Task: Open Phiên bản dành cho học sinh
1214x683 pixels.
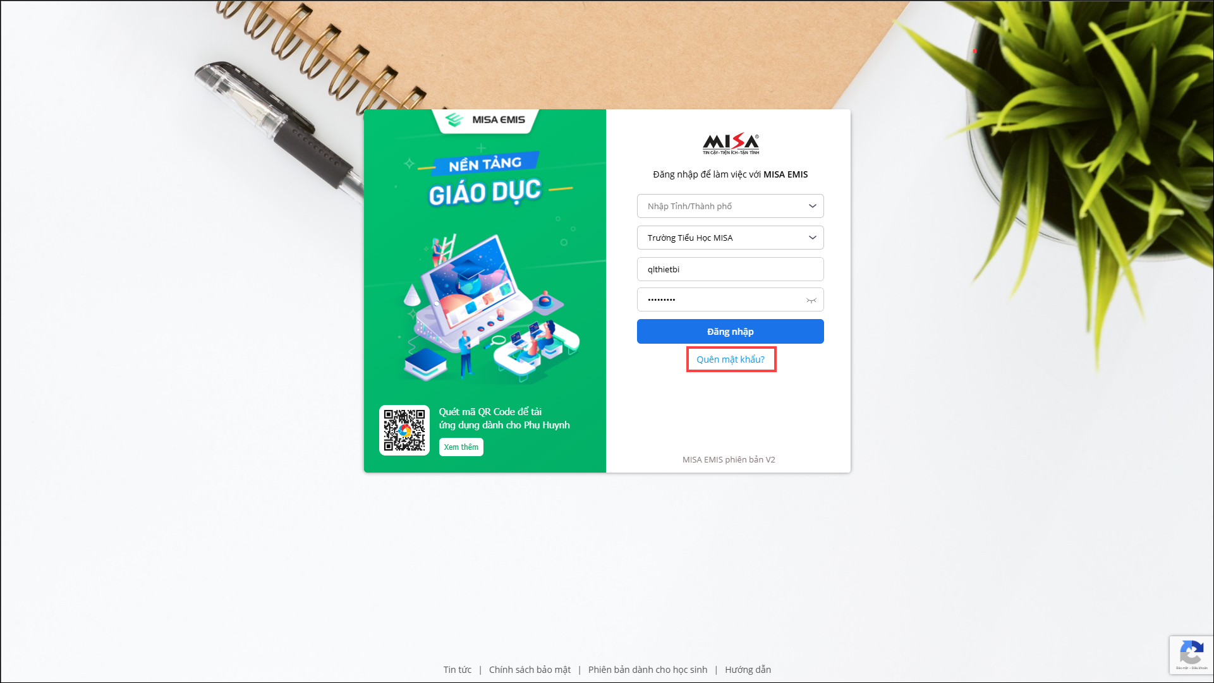Action: coord(648,670)
